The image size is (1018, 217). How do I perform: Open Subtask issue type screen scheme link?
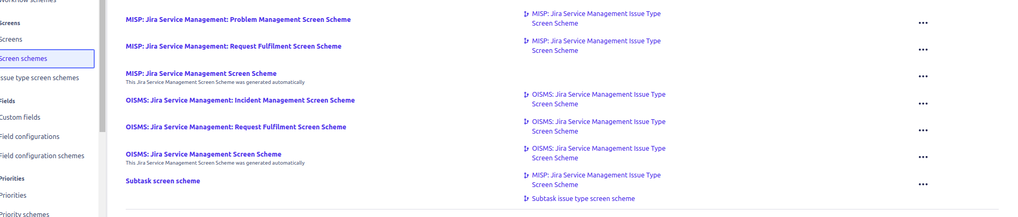(583, 198)
